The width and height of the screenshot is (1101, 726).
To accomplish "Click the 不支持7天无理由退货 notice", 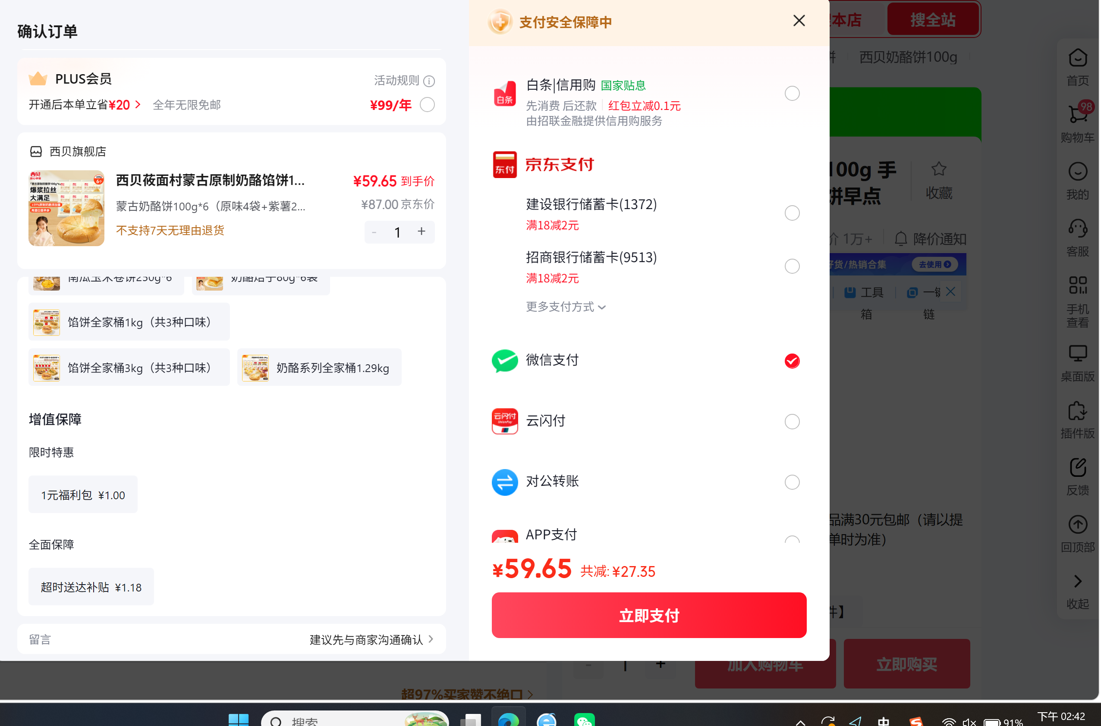I will [170, 231].
